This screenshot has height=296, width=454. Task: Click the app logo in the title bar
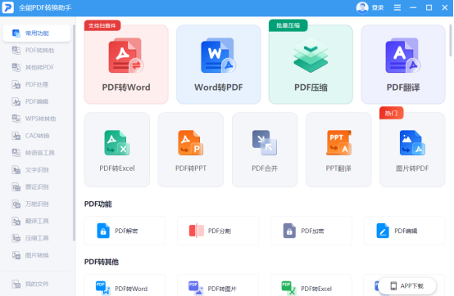point(8,7)
